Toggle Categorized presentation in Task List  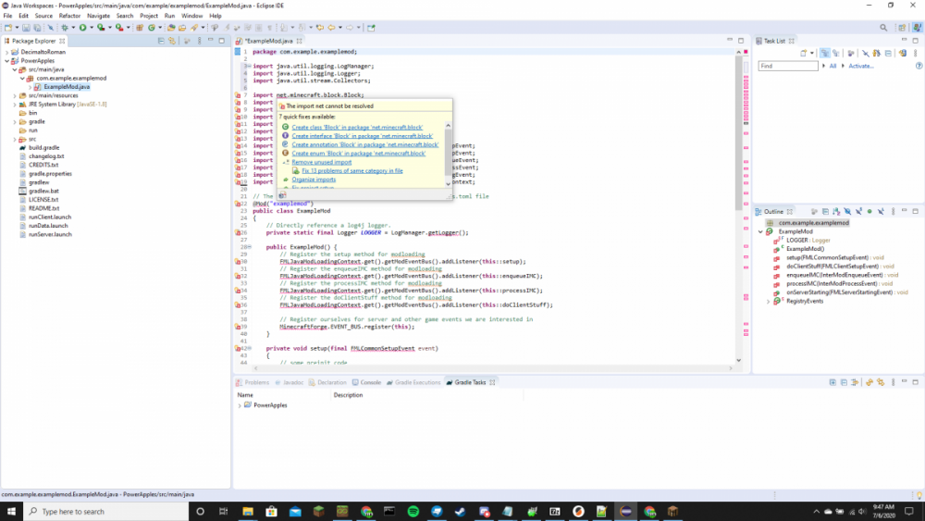pos(825,53)
